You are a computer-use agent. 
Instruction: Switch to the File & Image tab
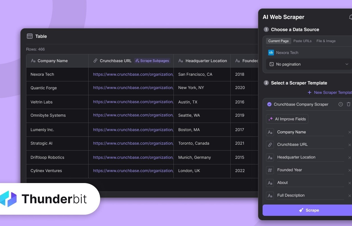326,41
